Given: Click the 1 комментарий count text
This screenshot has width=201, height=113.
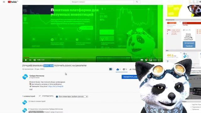Looking at the screenshot, I should pyautogui.click(x=29, y=96).
